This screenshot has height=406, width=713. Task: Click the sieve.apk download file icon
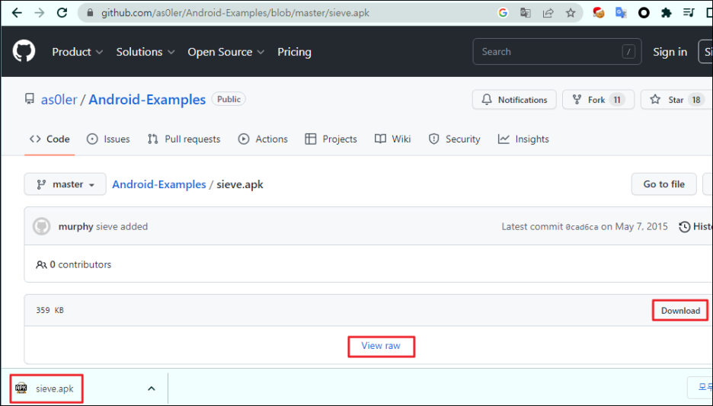click(x=21, y=388)
